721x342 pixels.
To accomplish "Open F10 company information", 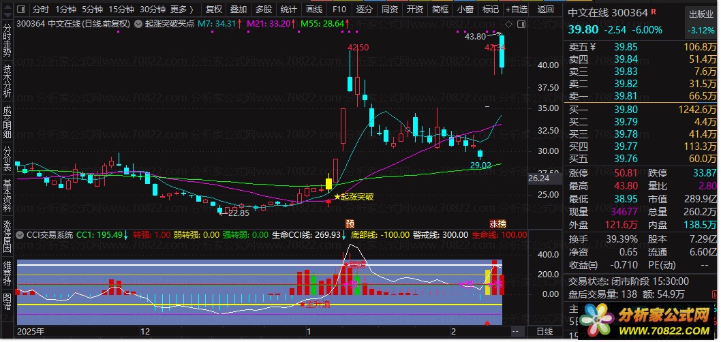I will pos(339,9).
